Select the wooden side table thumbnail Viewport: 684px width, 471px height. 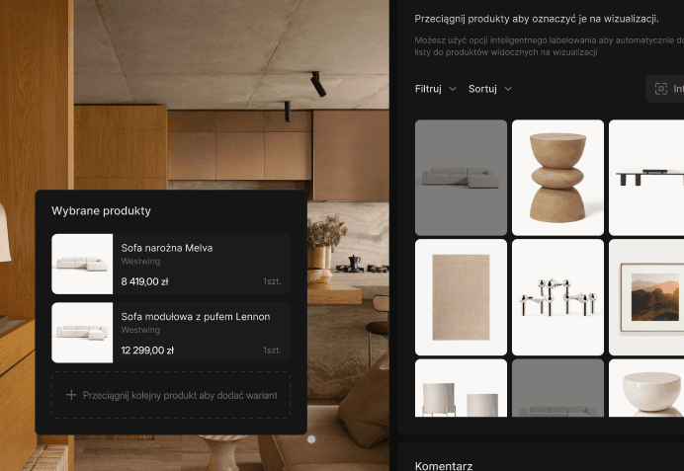557,178
